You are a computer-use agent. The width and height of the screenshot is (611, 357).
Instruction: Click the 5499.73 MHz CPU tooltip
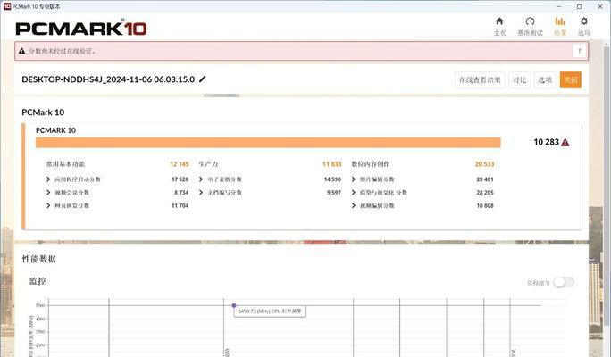(270, 311)
